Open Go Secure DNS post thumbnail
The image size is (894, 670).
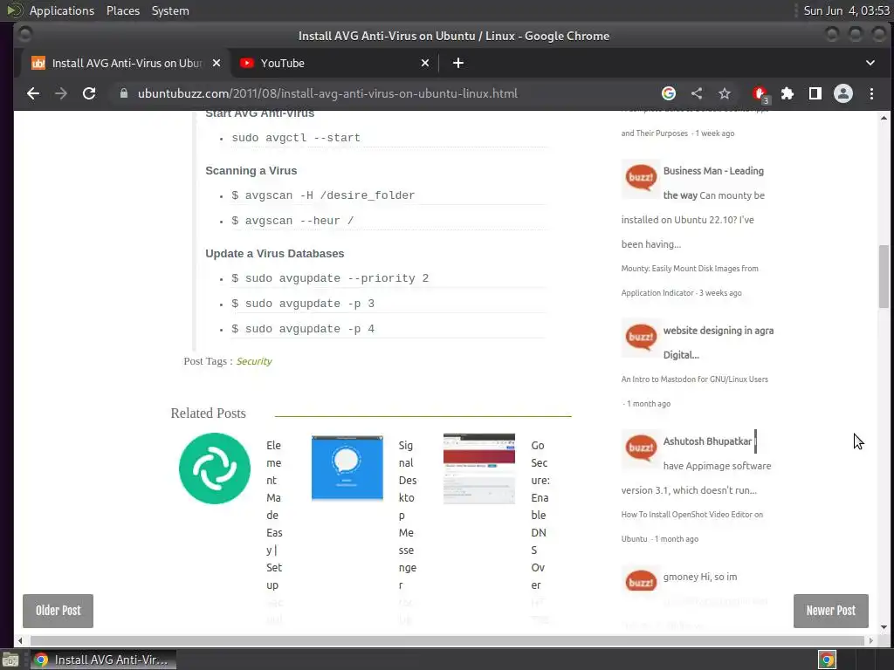[479, 468]
